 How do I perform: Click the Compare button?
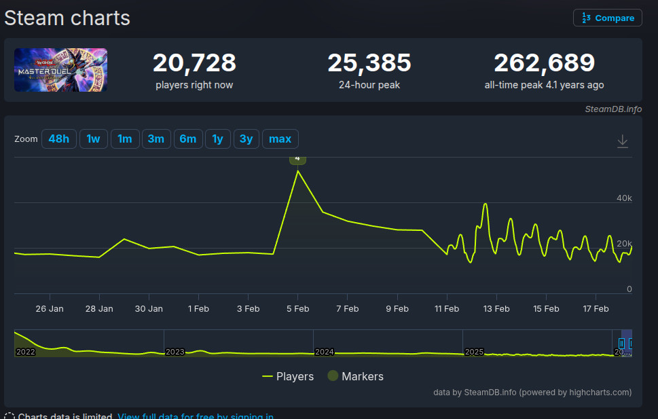click(x=607, y=18)
